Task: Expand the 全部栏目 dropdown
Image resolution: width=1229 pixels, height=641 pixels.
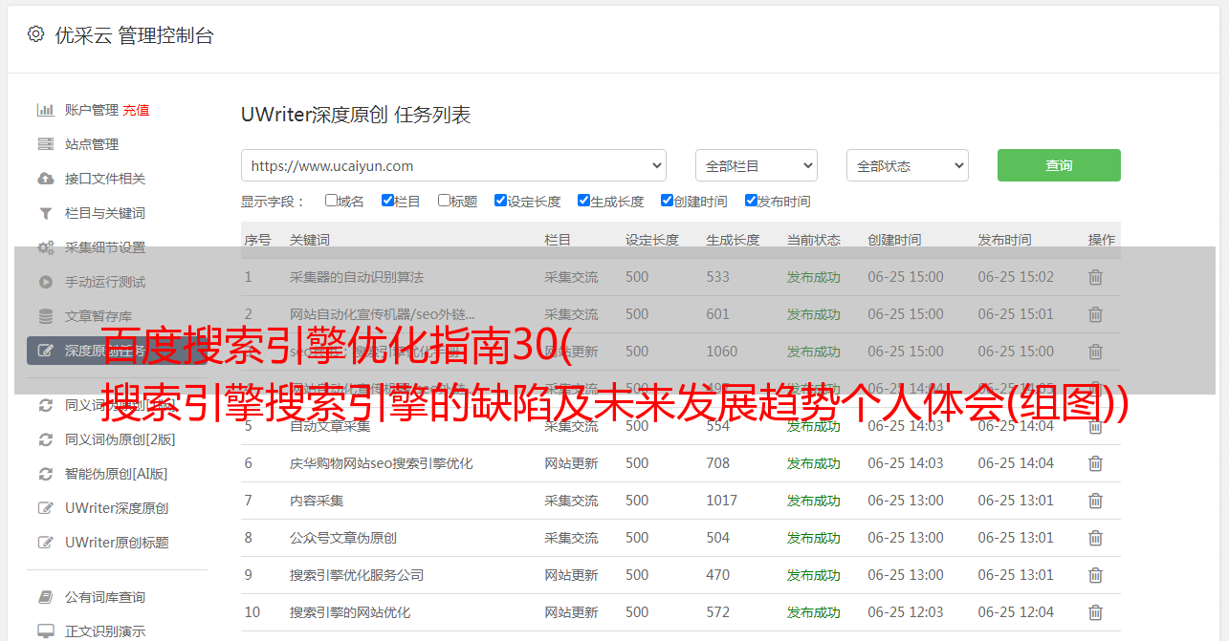Action: (x=756, y=165)
